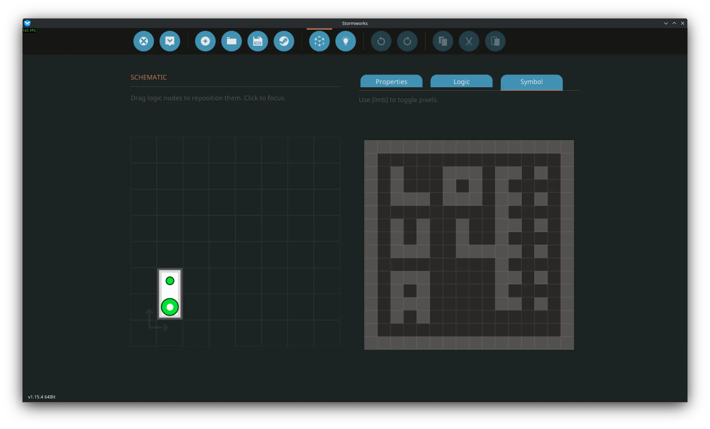Image resolution: width=710 pixels, height=429 pixels.
Task: Click the scissors cut icon
Action: (469, 41)
